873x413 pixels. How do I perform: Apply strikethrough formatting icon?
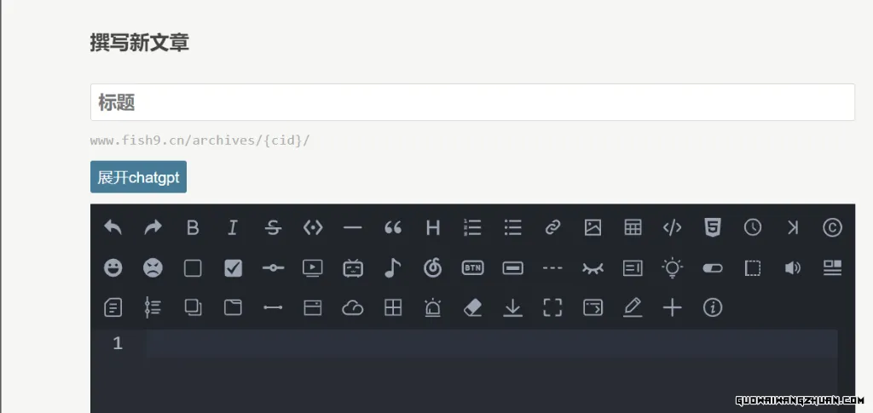pos(273,227)
